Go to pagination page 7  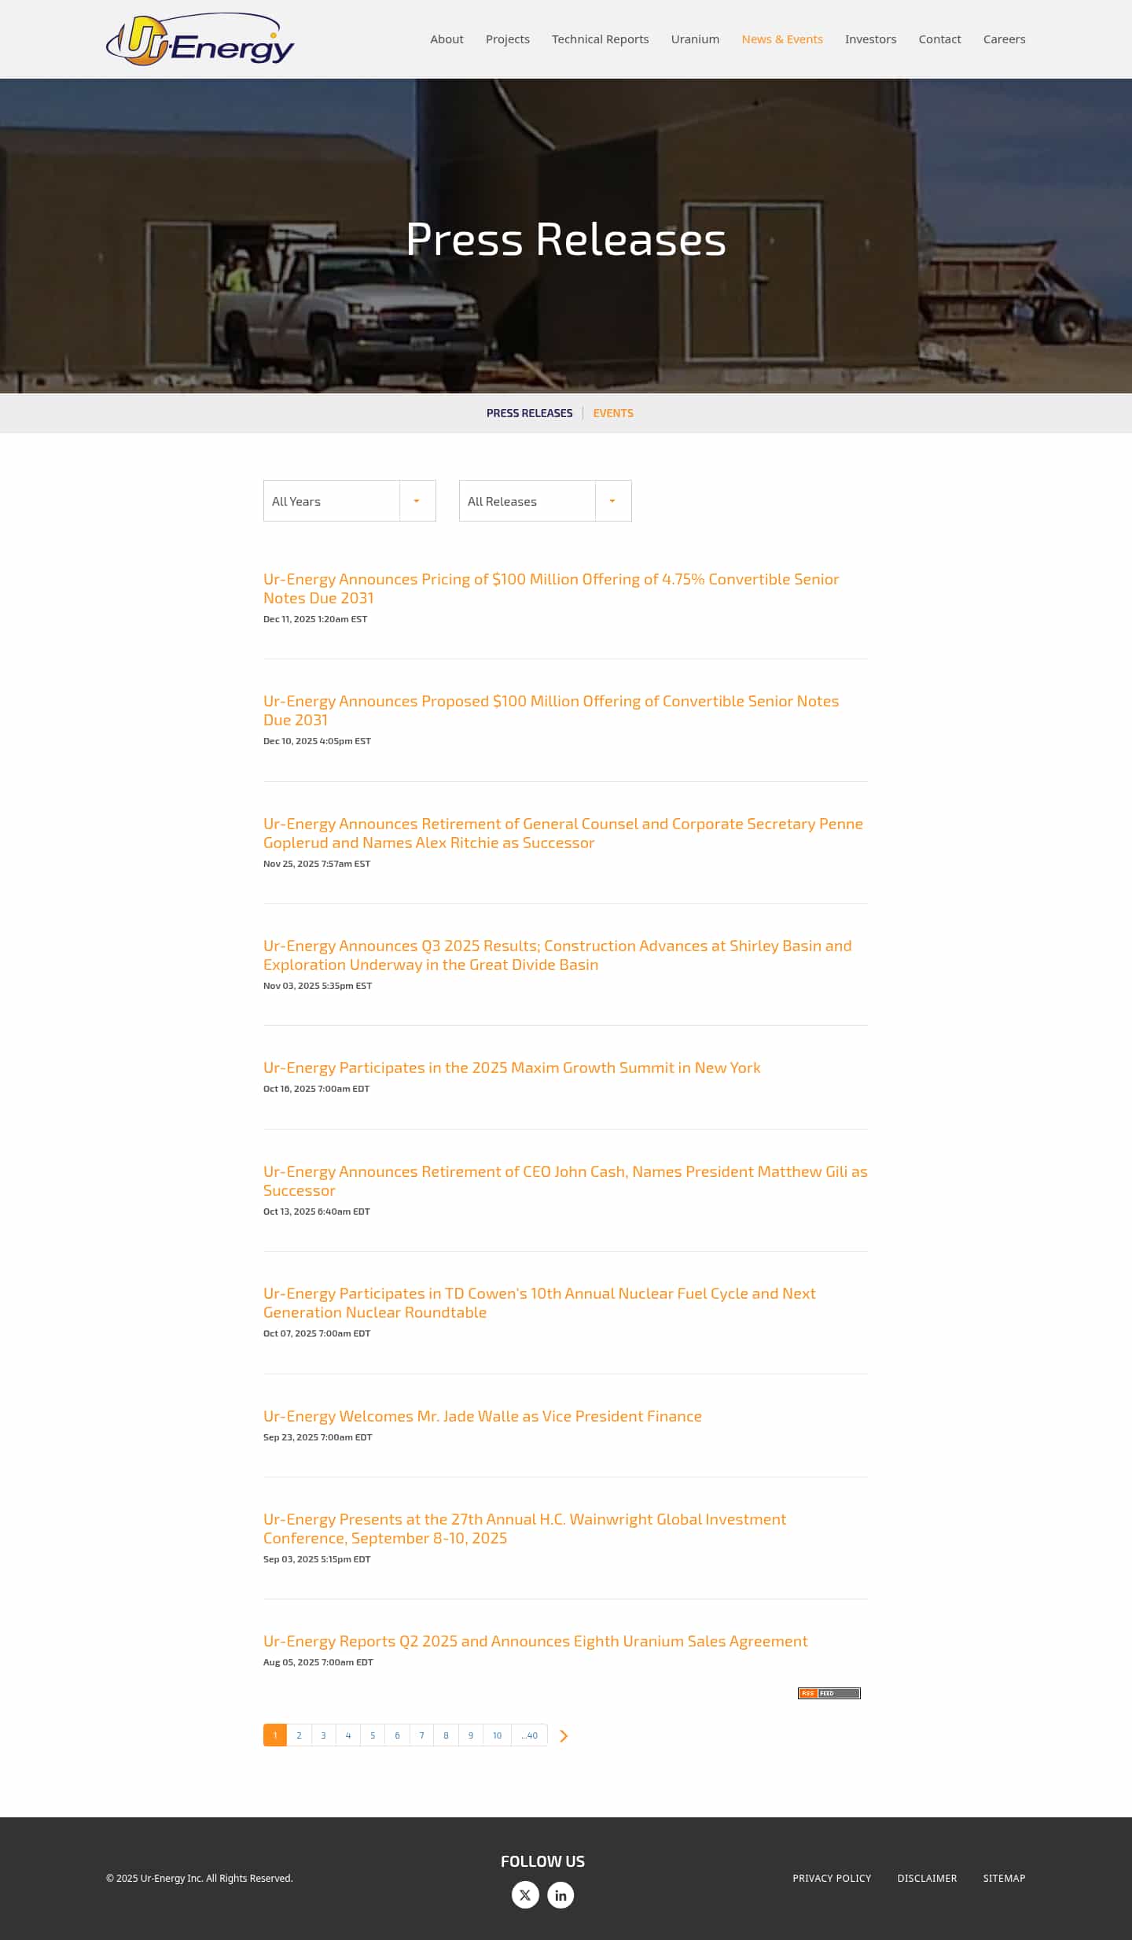point(421,1735)
